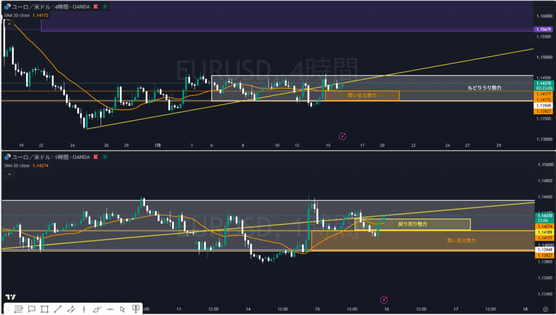Click the orange 1.14274 SMA price label

(545, 226)
